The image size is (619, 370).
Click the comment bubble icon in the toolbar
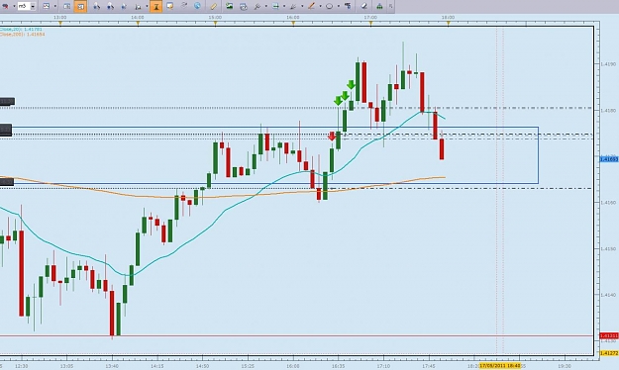click(169, 6)
